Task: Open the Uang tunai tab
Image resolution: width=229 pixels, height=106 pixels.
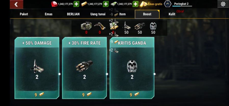Action: tap(98, 14)
